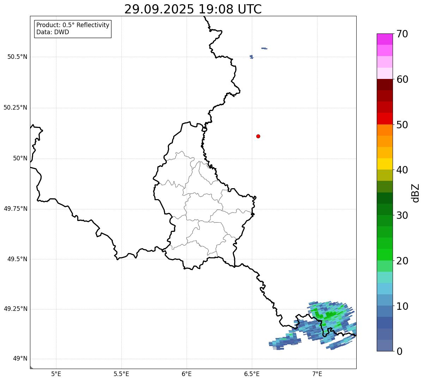Select the bright red 50 dBZ colorbar segment
Image resolution: width=424 pixels, height=381 pixels.
384,118
